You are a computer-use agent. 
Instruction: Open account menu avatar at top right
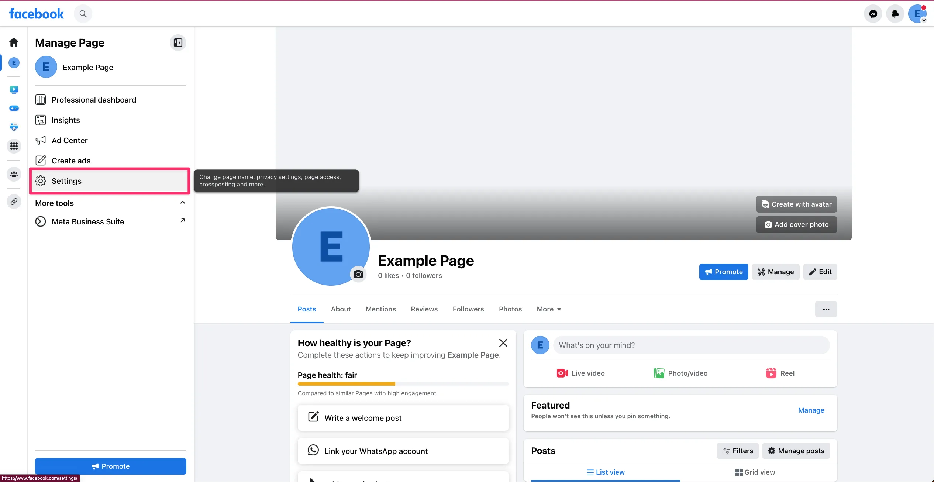point(917,14)
